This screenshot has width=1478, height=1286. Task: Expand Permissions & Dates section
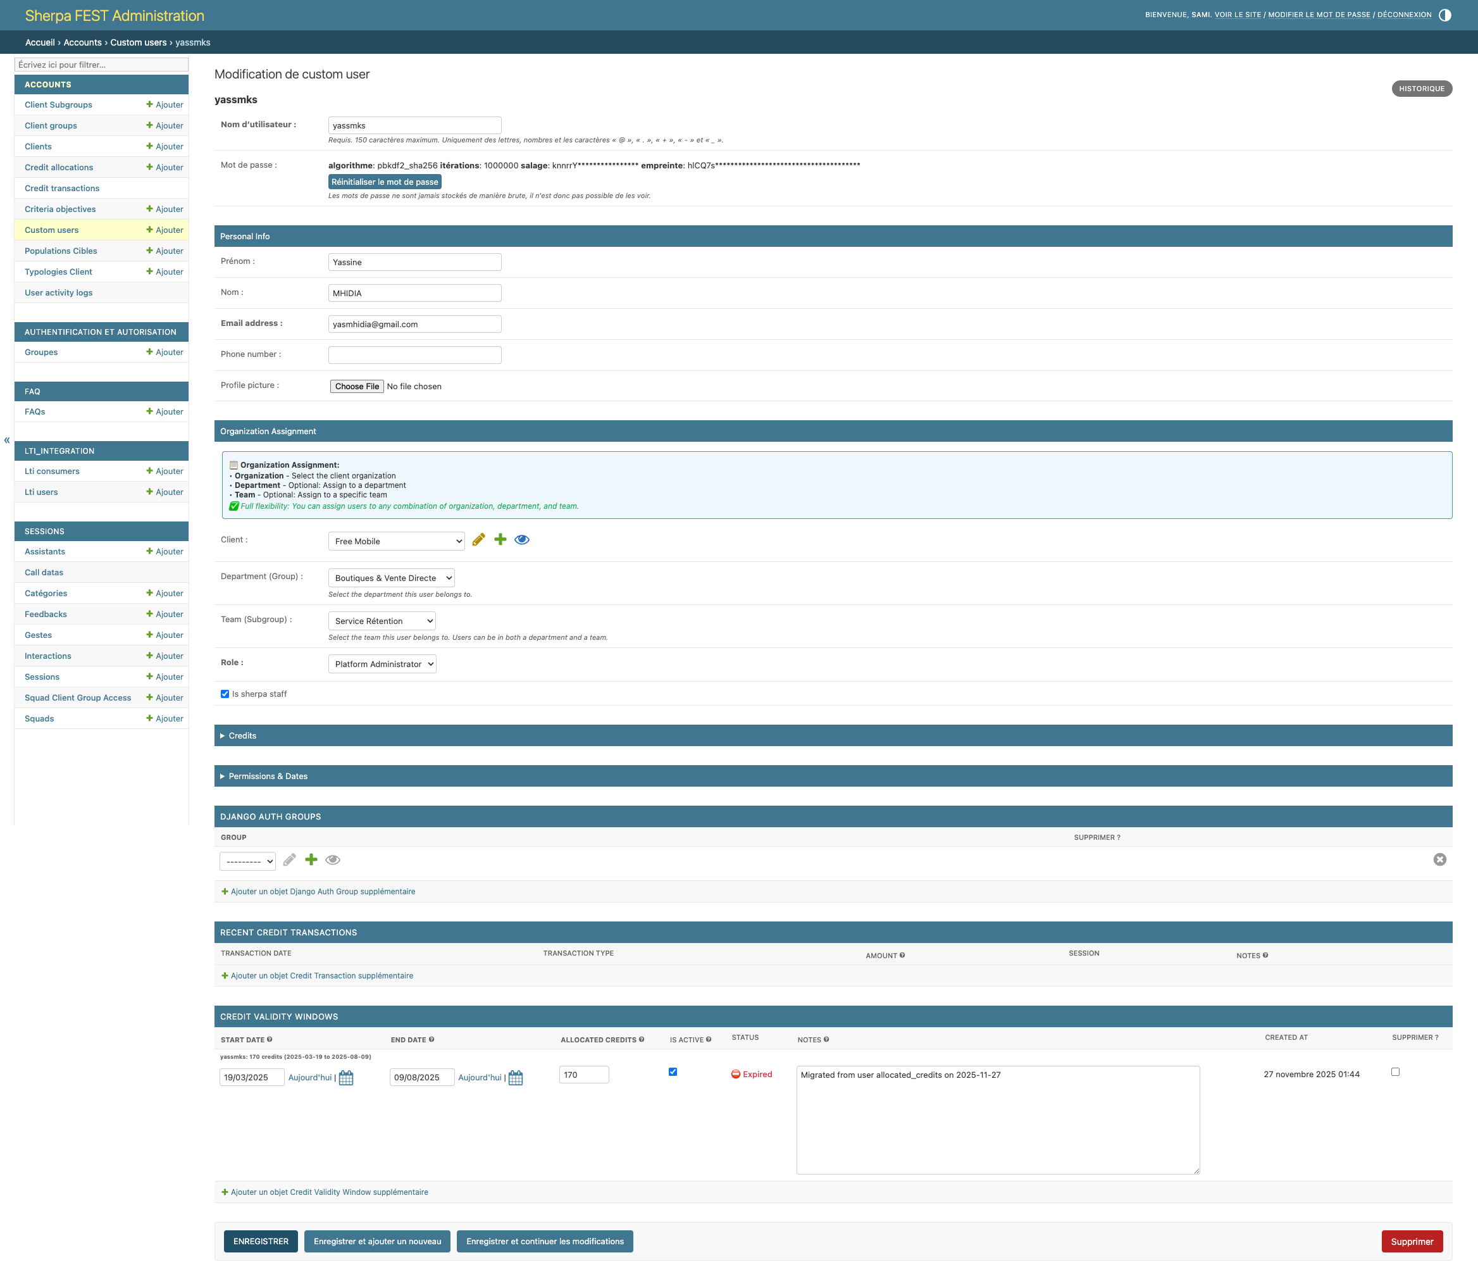coord(268,777)
